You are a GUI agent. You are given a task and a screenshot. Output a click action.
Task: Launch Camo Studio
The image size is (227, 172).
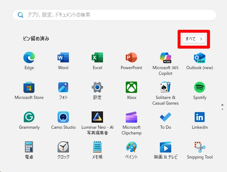coord(63,117)
